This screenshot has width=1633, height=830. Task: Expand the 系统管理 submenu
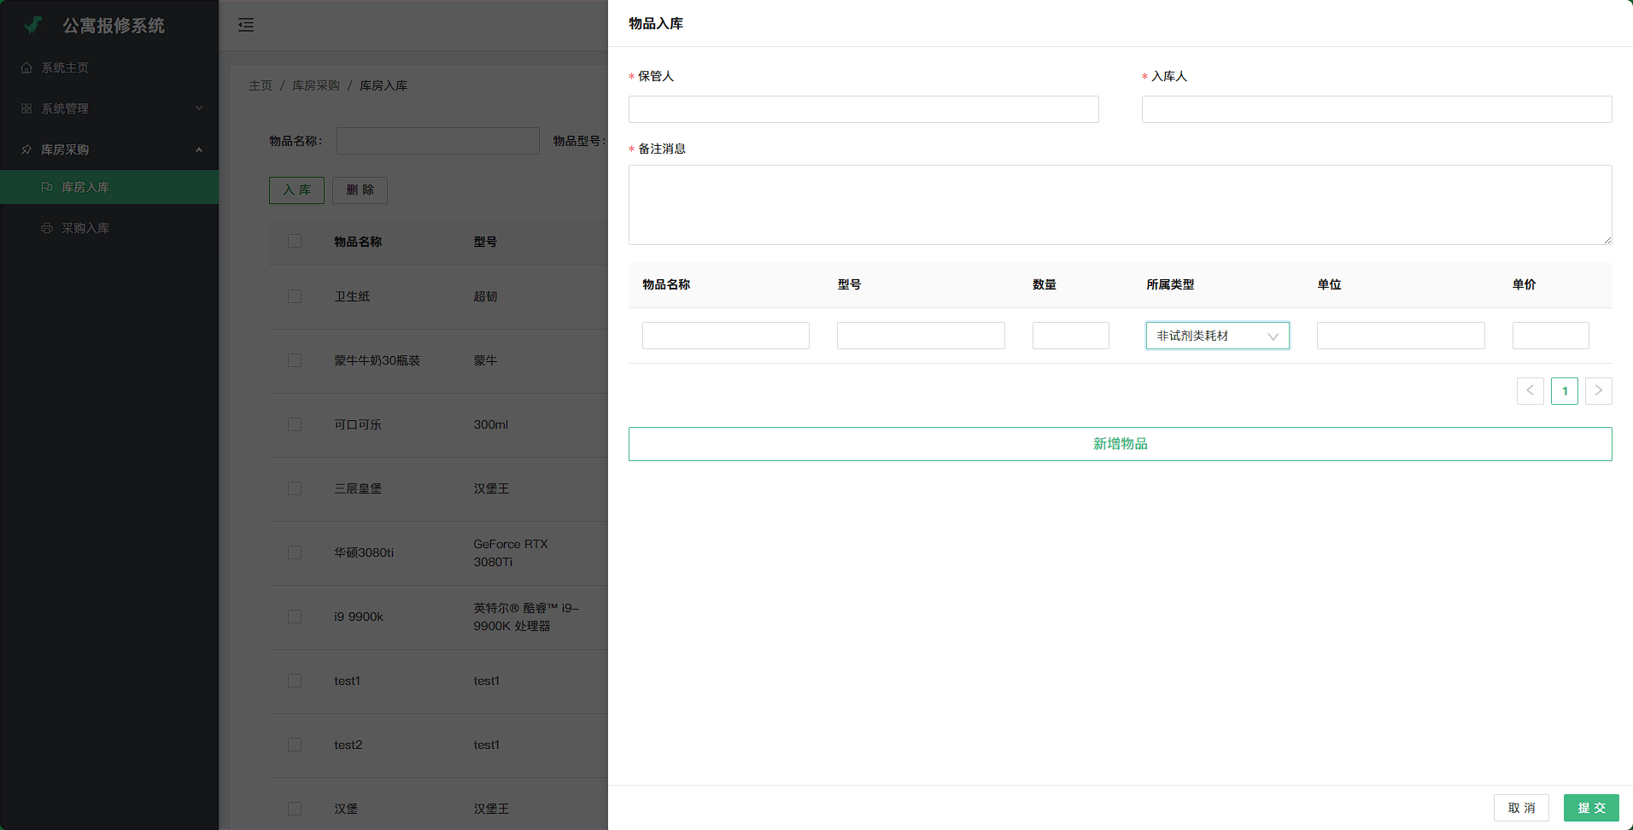click(199, 108)
